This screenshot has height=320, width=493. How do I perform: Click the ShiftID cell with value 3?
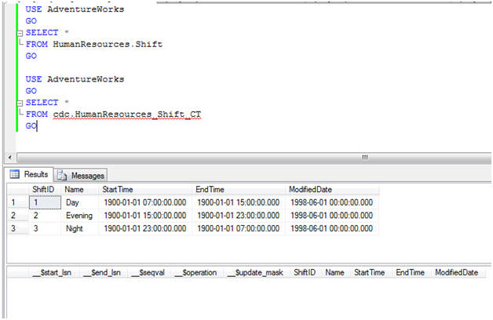45,228
